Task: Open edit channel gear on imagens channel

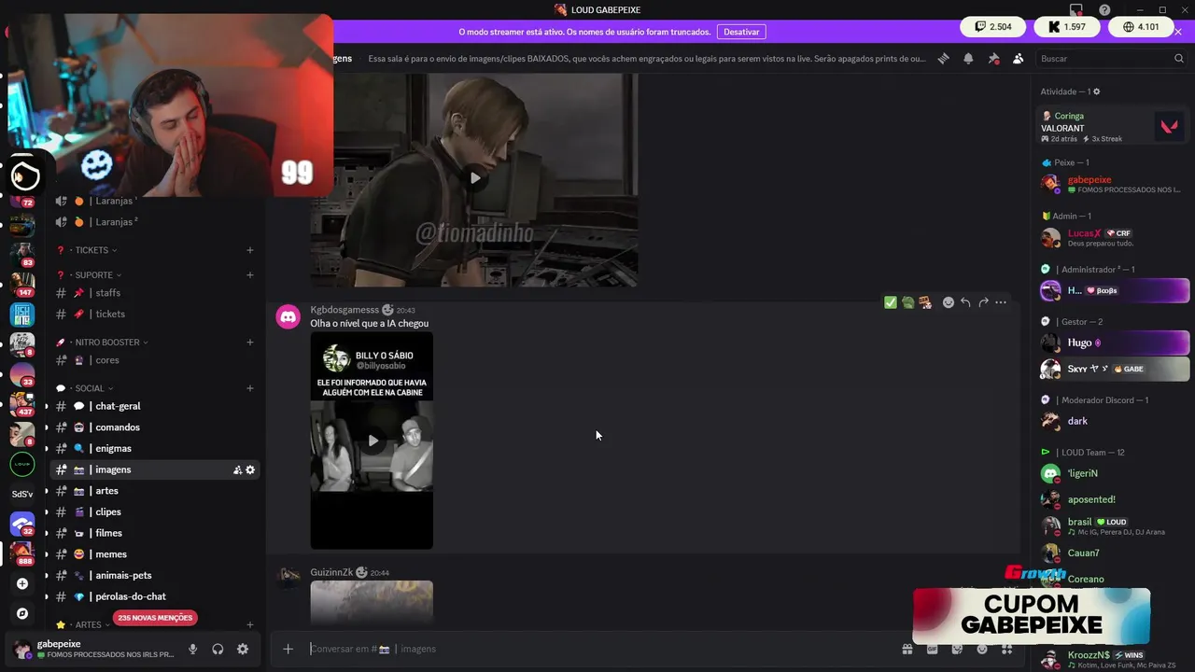Action: 250,469
